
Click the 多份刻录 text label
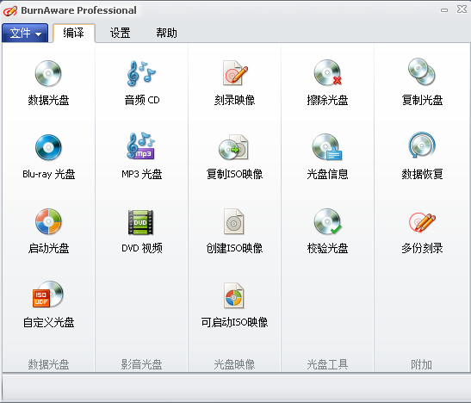(422, 248)
